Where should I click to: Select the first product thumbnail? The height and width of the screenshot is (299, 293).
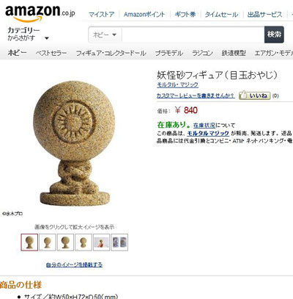(x=29, y=242)
